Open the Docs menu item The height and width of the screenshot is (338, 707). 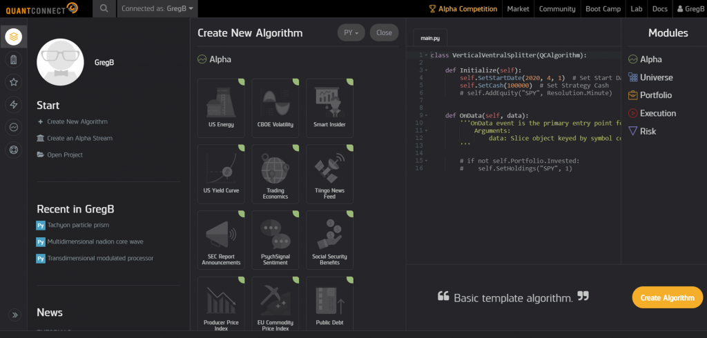tap(659, 8)
